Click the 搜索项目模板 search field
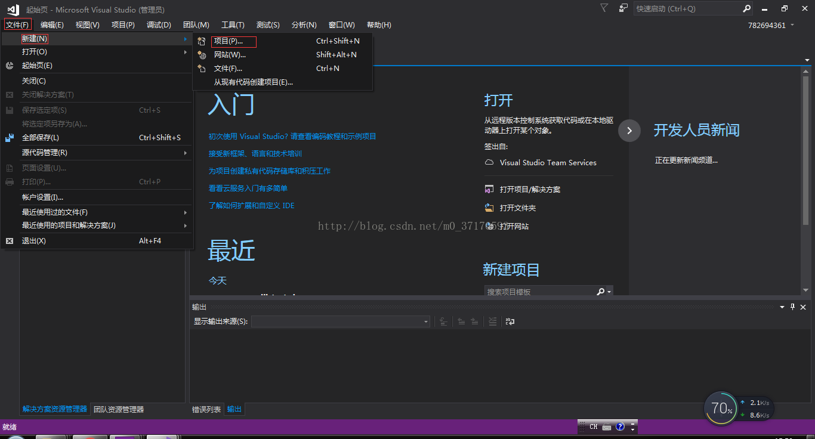Screen dimensions: 815x439 point(541,292)
